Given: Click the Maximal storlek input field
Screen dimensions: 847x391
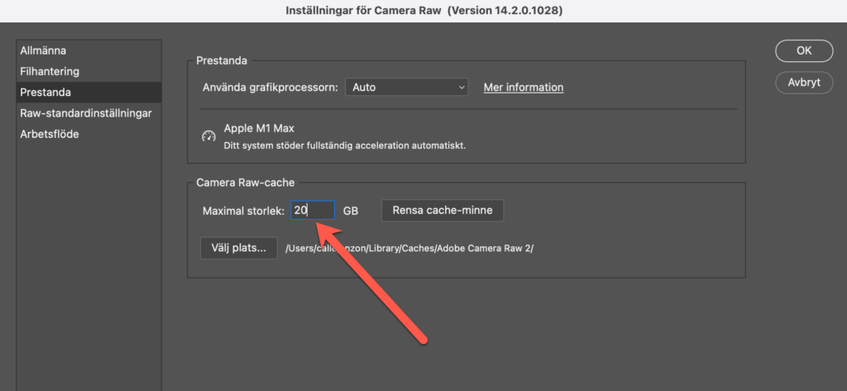Looking at the screenshot, I should 313,211.
